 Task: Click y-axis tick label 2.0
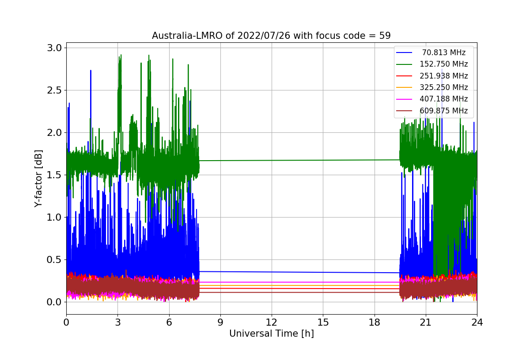55,133
